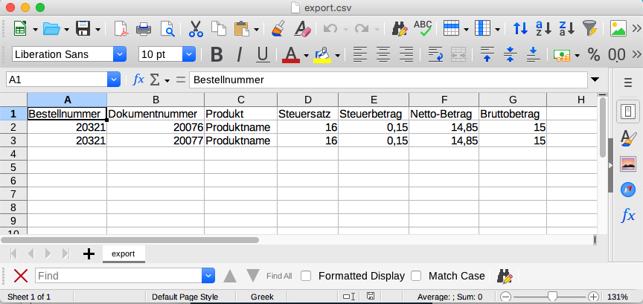The width and height of the screenshot is (643, 304).
Task: Export directly as PDF icon
Action: [x=121, y=29]
